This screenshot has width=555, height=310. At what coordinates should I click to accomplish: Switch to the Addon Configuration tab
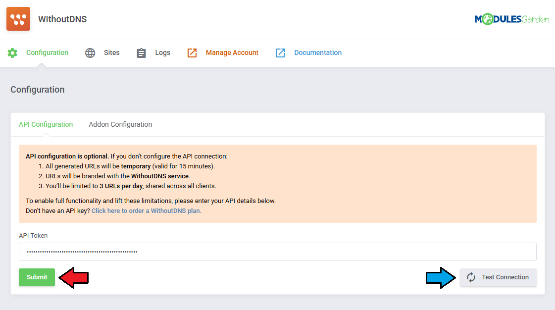point(120,124)
